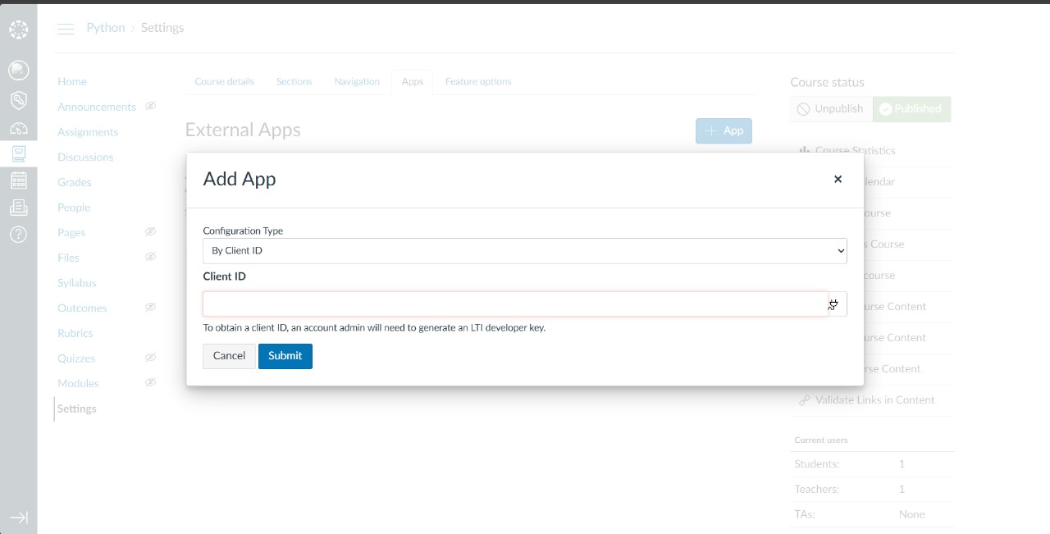Open Files in course menu

tap(68, 258)
